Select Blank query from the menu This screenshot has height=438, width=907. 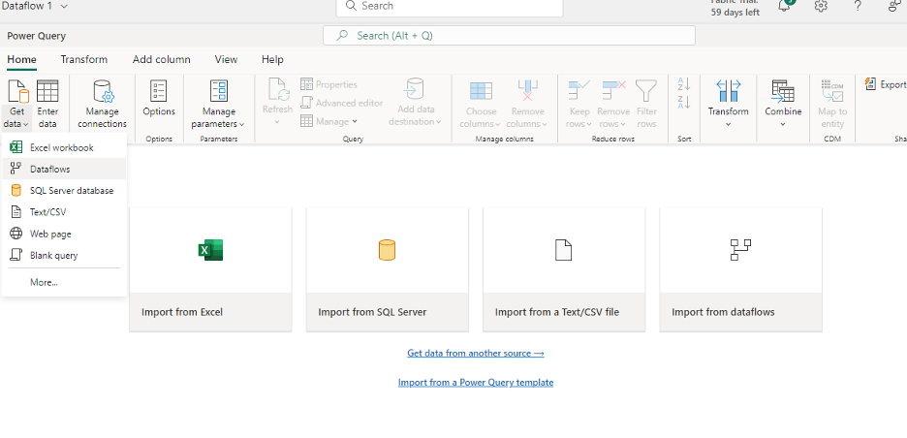tap(64, 255)
